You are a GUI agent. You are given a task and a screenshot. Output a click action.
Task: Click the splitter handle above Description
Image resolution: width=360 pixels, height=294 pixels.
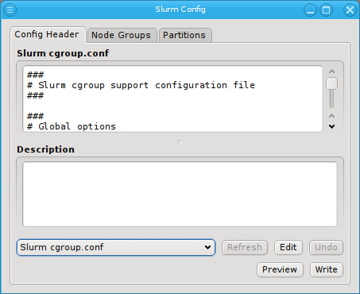pos(180,142)
